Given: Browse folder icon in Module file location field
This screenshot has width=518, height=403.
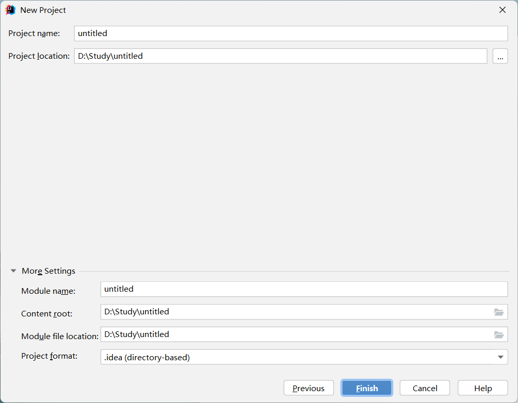Looking at the screenshot, I should pyautogui.click(x=498, y=334).
